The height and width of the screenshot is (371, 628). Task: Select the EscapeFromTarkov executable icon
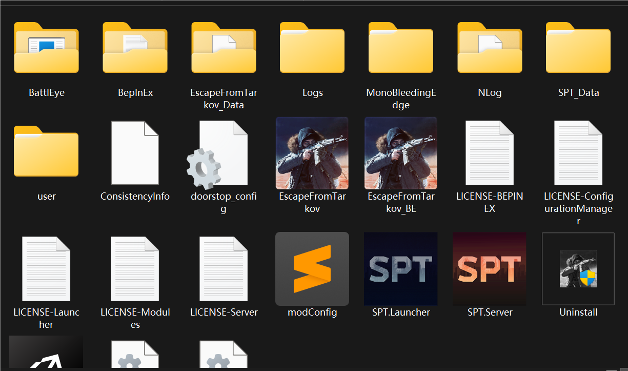pyautogui.click(x=312, y=153)
